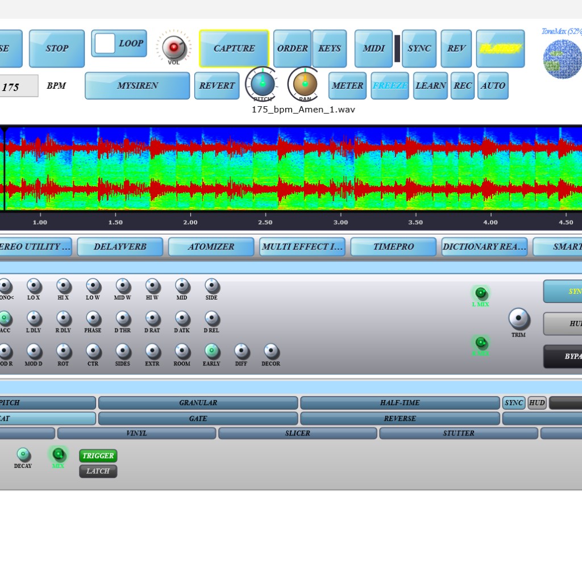Image resolution: width=582 pixels, height=582 pixels.
Task: Click the red VOL knob
Action: [173, 47]
